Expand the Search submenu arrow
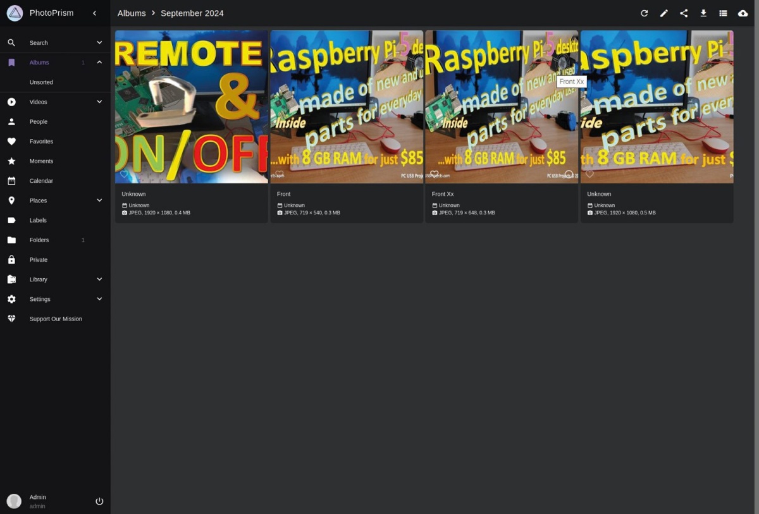The width and height of the screenshot is (759, 514). tap(99, 43)
